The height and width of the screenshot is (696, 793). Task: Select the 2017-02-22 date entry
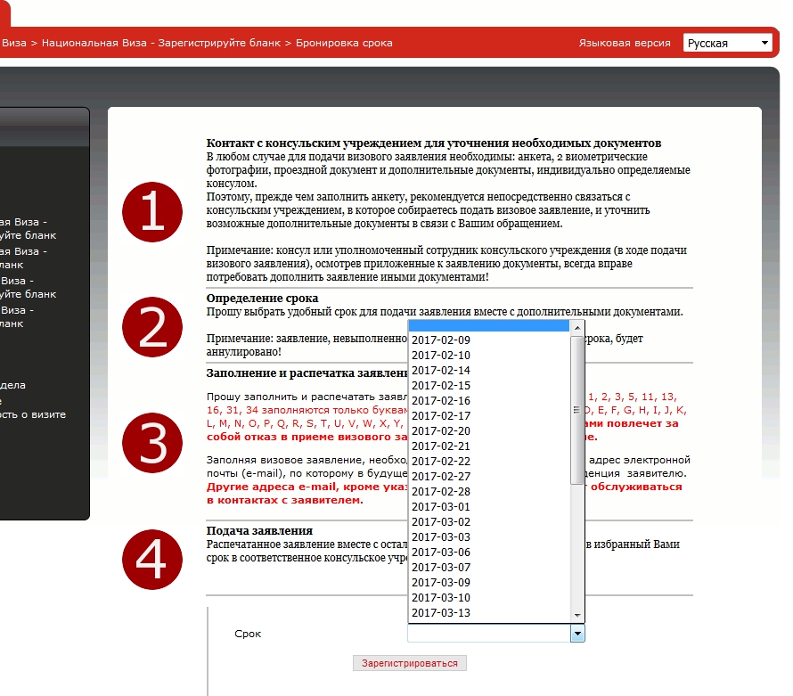(489, 462)
